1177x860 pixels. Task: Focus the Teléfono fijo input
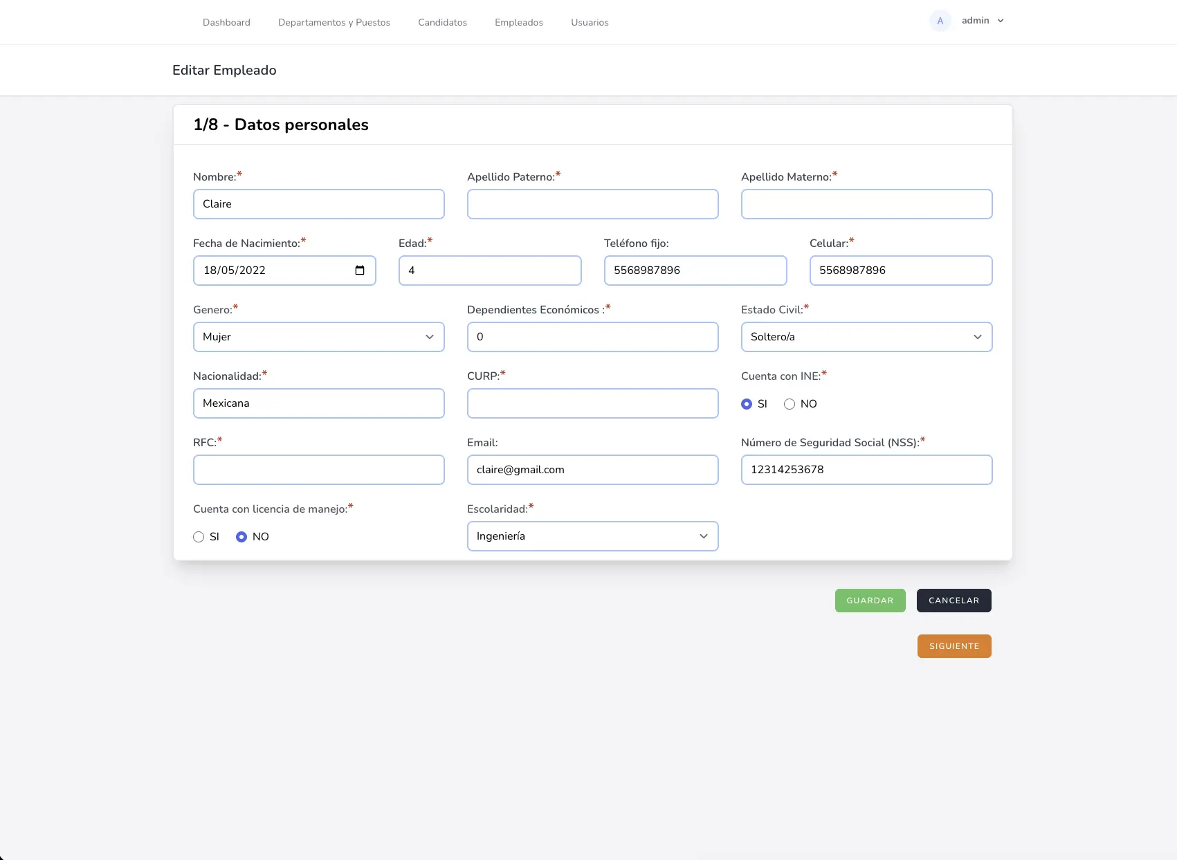695,271
